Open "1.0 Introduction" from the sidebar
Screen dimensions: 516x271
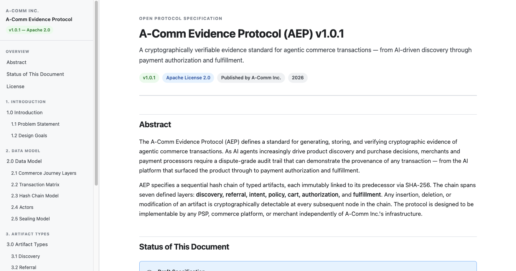pyautogui.click(x=24, y=112)
